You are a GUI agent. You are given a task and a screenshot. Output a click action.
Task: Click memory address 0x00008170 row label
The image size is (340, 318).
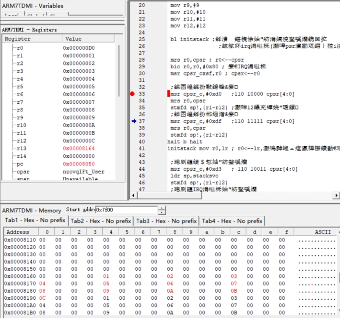[20, 284]
